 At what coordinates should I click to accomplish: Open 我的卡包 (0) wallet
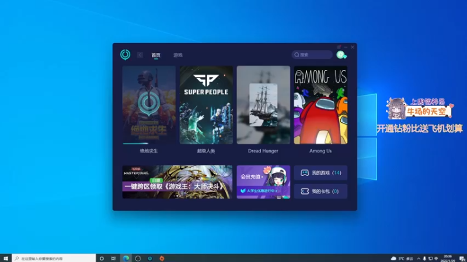pos(320,192)
